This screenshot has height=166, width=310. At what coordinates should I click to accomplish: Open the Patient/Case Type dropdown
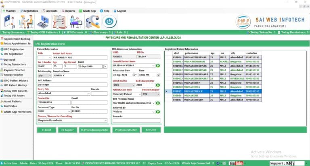(x=140, y=94)
